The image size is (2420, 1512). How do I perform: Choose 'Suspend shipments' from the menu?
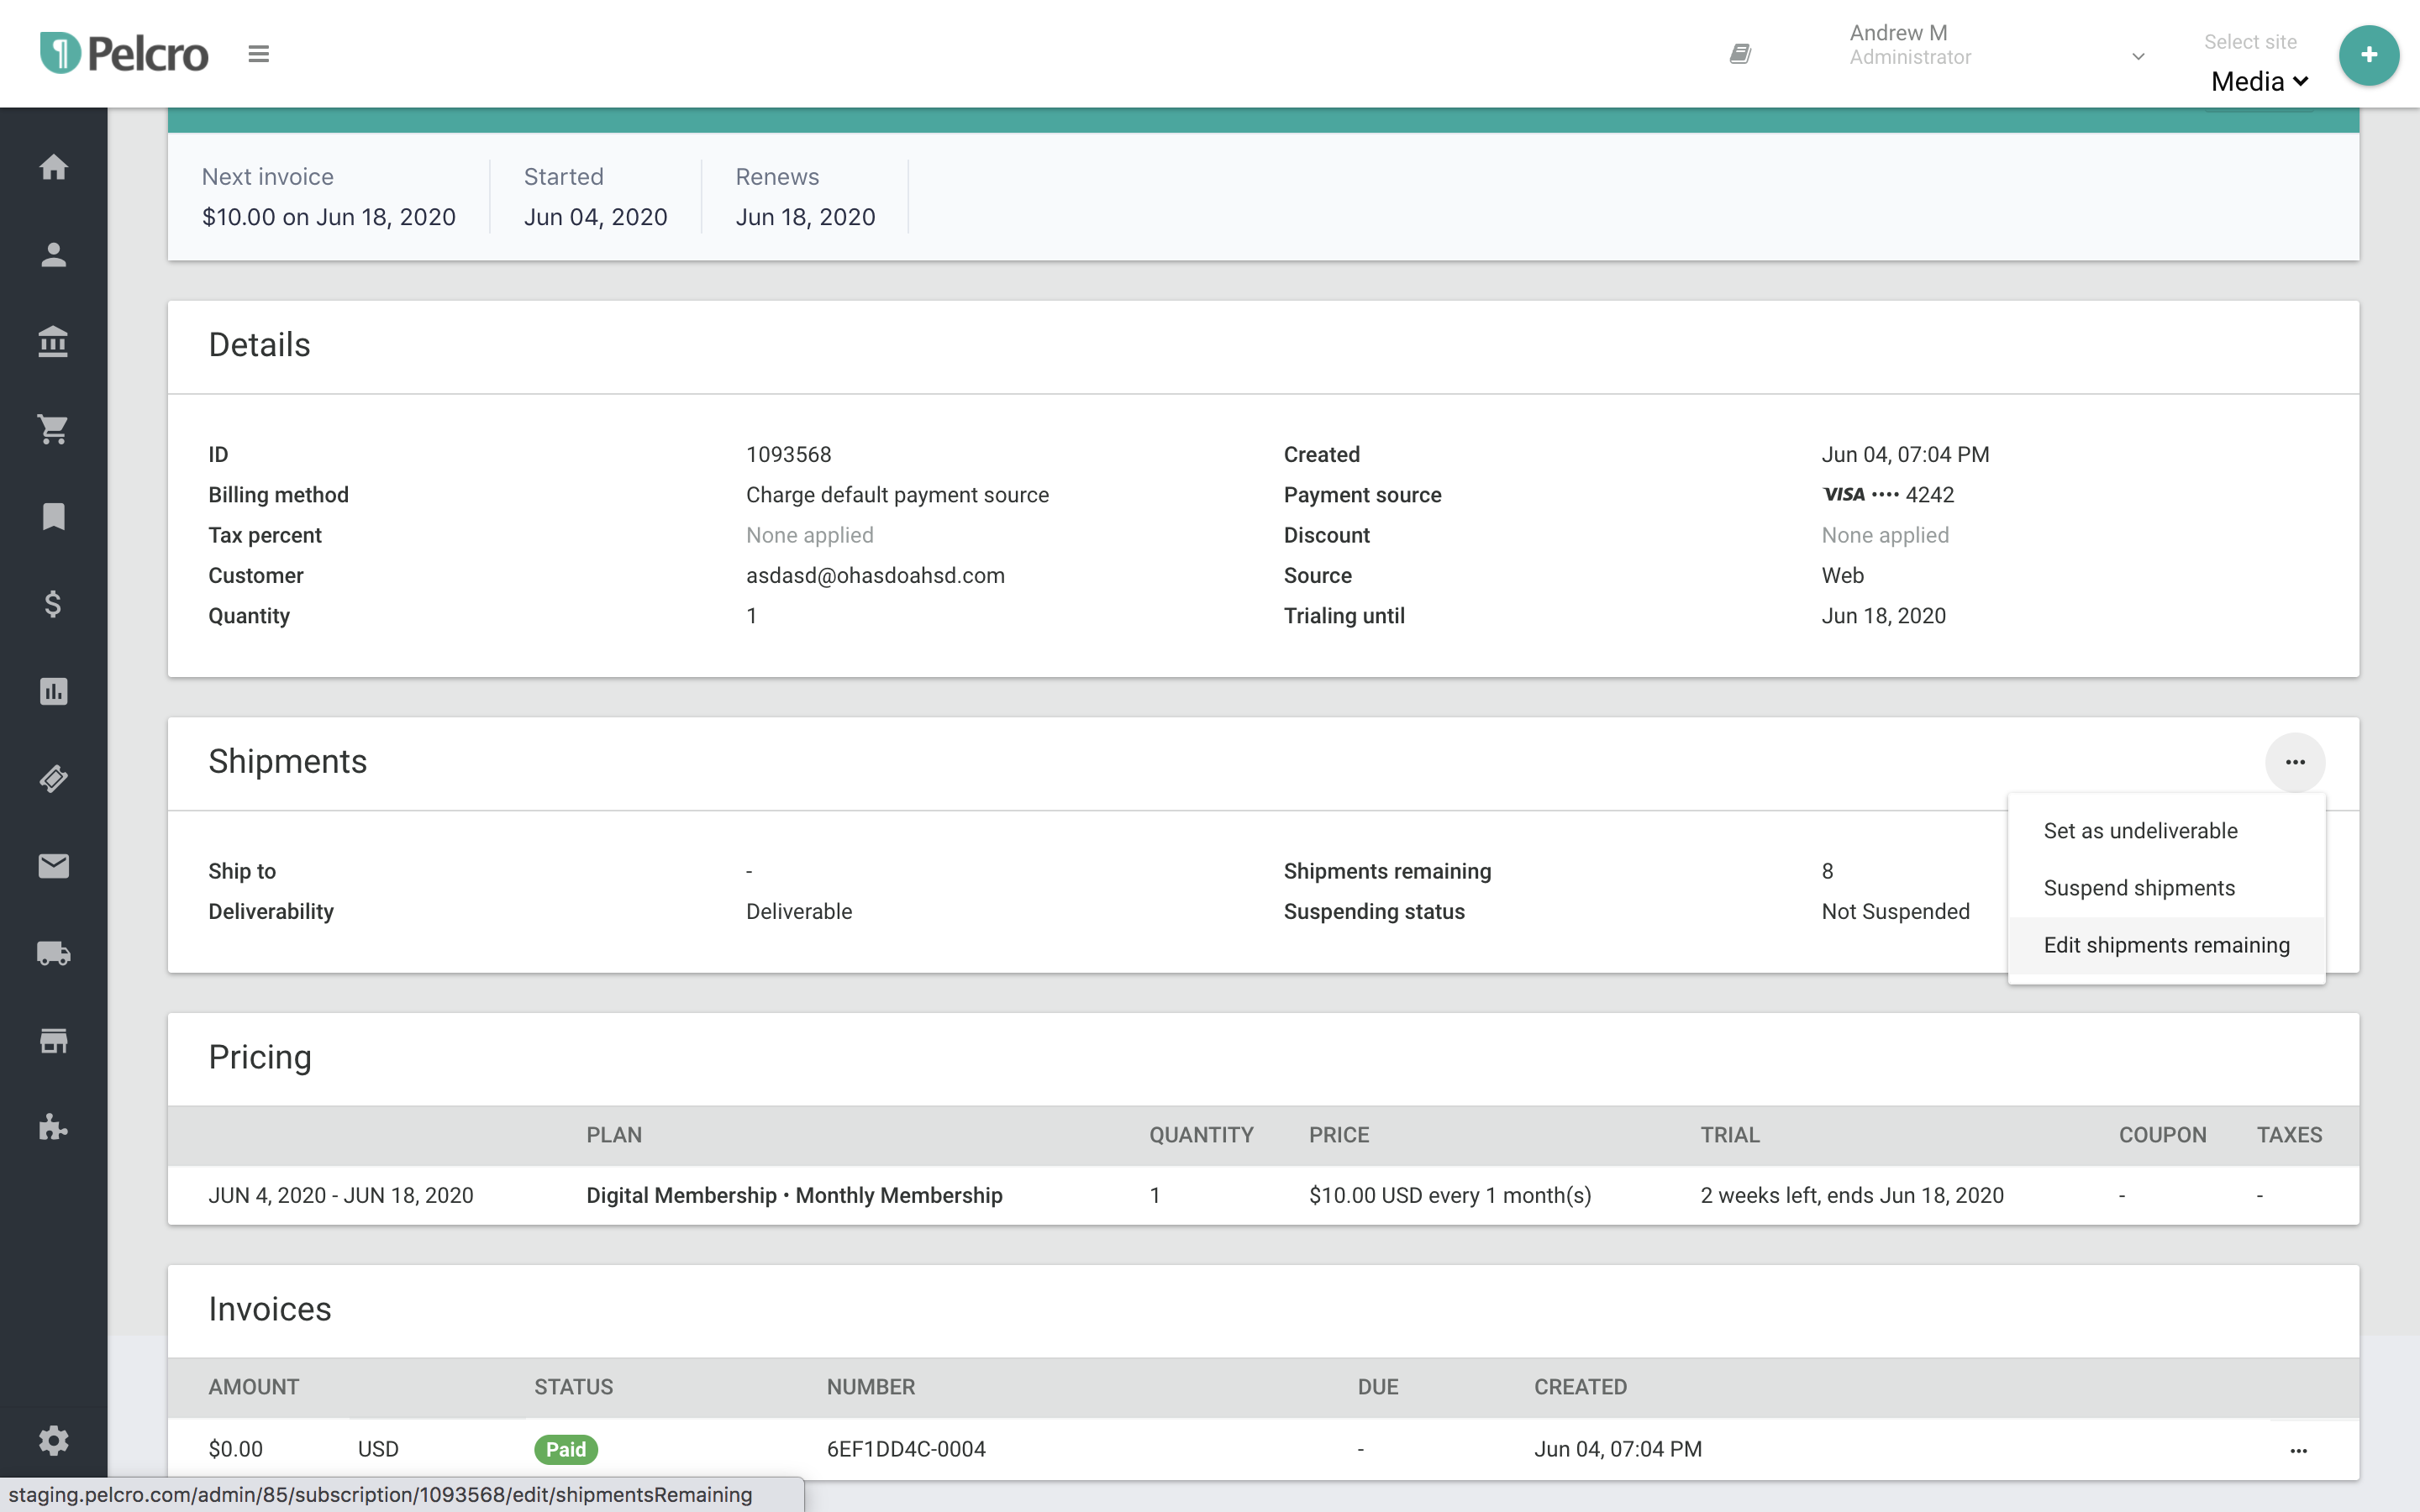pyautogui.click(x=2138, y=888)
